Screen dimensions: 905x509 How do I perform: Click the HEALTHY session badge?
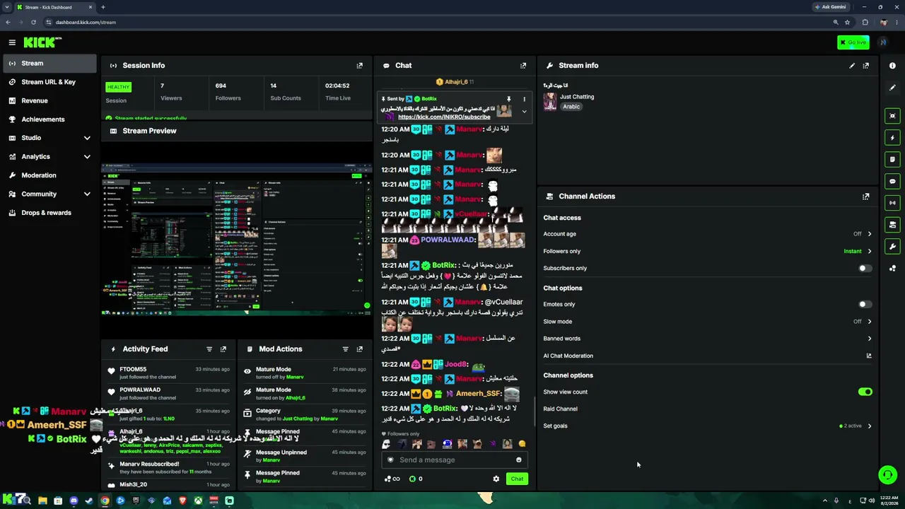pos(118,88)
